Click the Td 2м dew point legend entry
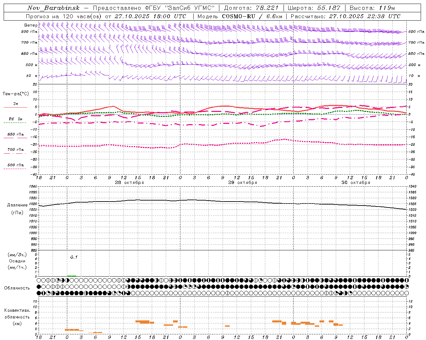The width and height of the screenshot is (426, 340). point(16,119)
